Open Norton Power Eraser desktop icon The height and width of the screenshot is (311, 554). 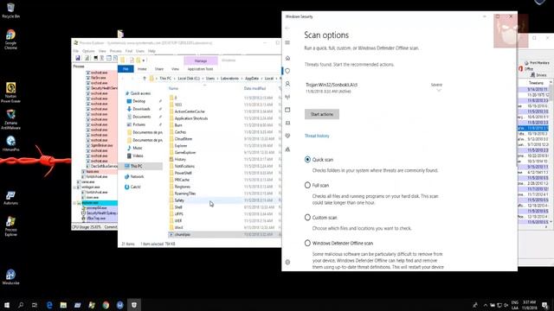pos(10,92)
